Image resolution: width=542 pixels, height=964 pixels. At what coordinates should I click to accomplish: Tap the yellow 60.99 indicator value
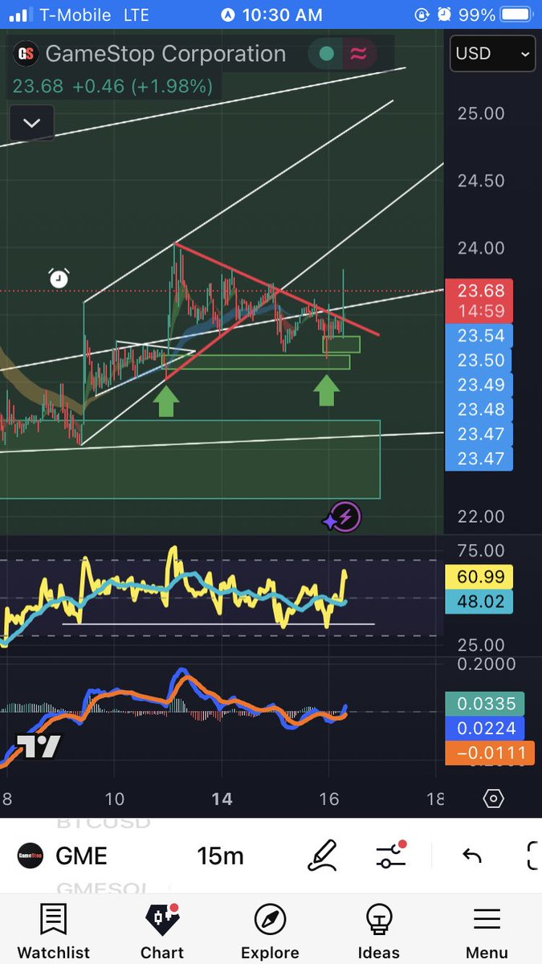(479, 575)
